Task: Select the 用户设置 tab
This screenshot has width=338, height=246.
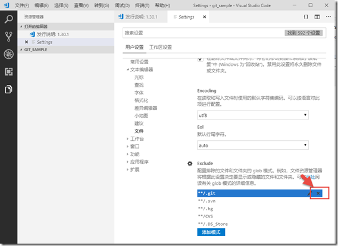Action: (x=134, y=47)
